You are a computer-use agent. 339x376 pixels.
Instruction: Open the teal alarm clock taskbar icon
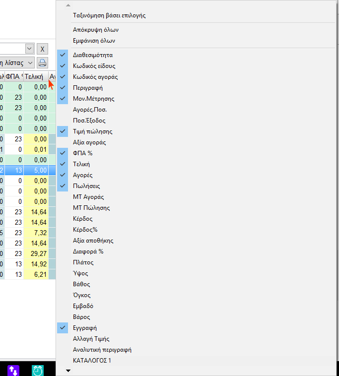pos(38,371)
